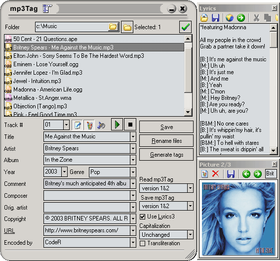
Task: Open folder browse icon inside Folder field
Action: pyautogui.click(x=113, y=27)
